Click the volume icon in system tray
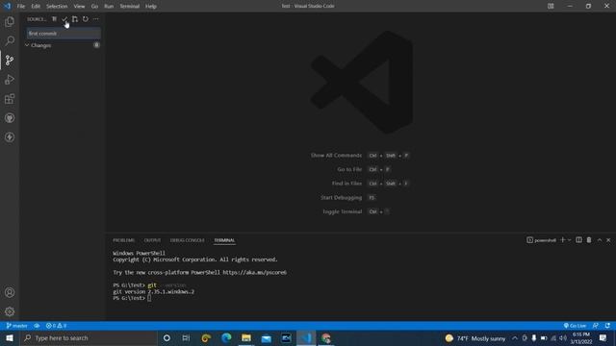This screenshot has height=346, width=616. 563,337
